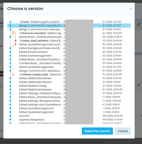Choose commit dated 30.6.2022, 19:45:52

(x=69, y=116)
